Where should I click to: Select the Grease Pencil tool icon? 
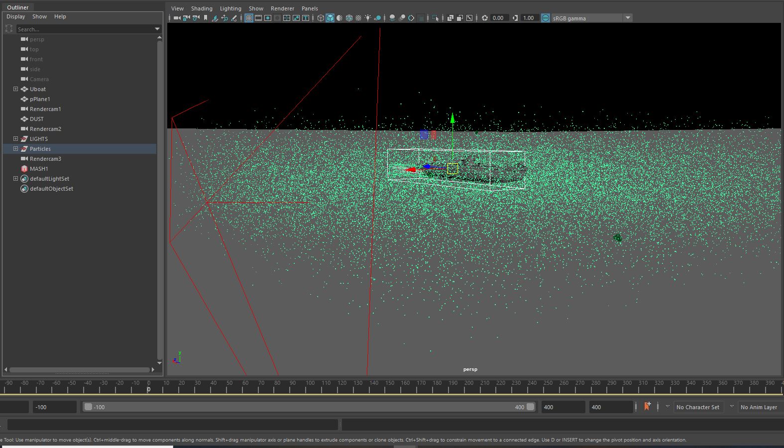(x=234, y=18)
